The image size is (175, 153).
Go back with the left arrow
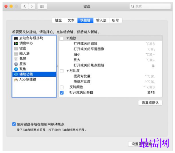(x=25, y=6)
